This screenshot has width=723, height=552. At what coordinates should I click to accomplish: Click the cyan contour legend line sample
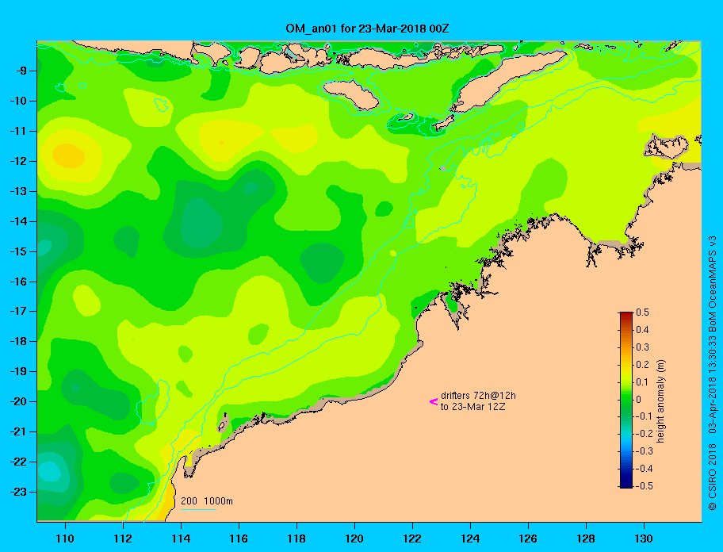tap(198, 509)
